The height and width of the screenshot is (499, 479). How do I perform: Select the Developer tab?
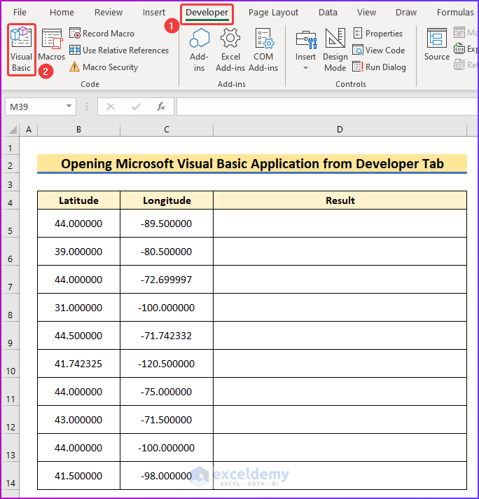coord(207,13)
